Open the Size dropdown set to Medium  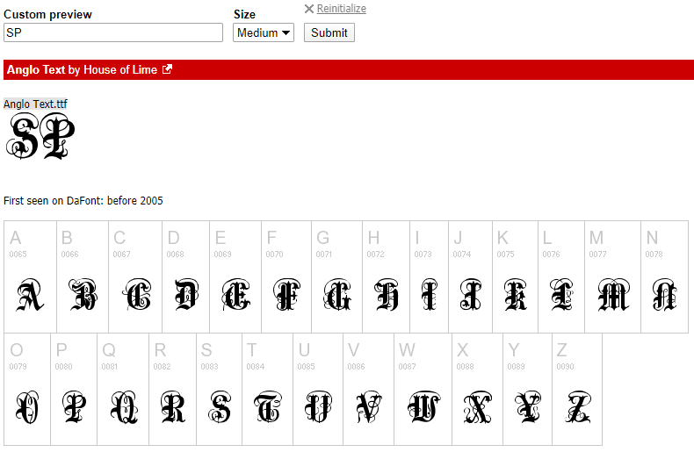tap(264, 32)
